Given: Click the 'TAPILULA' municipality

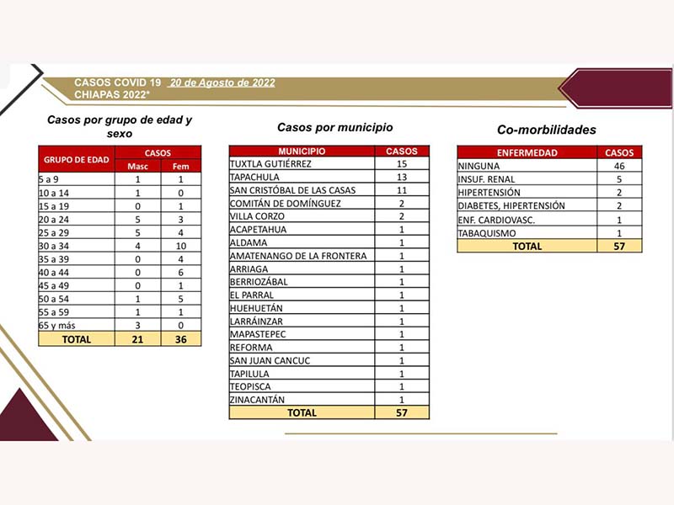Looking at the screenshot, I should 249,374.
